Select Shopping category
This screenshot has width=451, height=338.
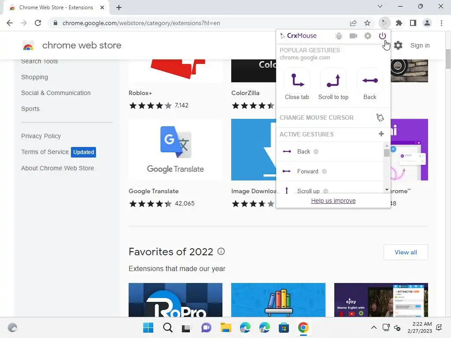pyautogui.click(x=34, y=77)
